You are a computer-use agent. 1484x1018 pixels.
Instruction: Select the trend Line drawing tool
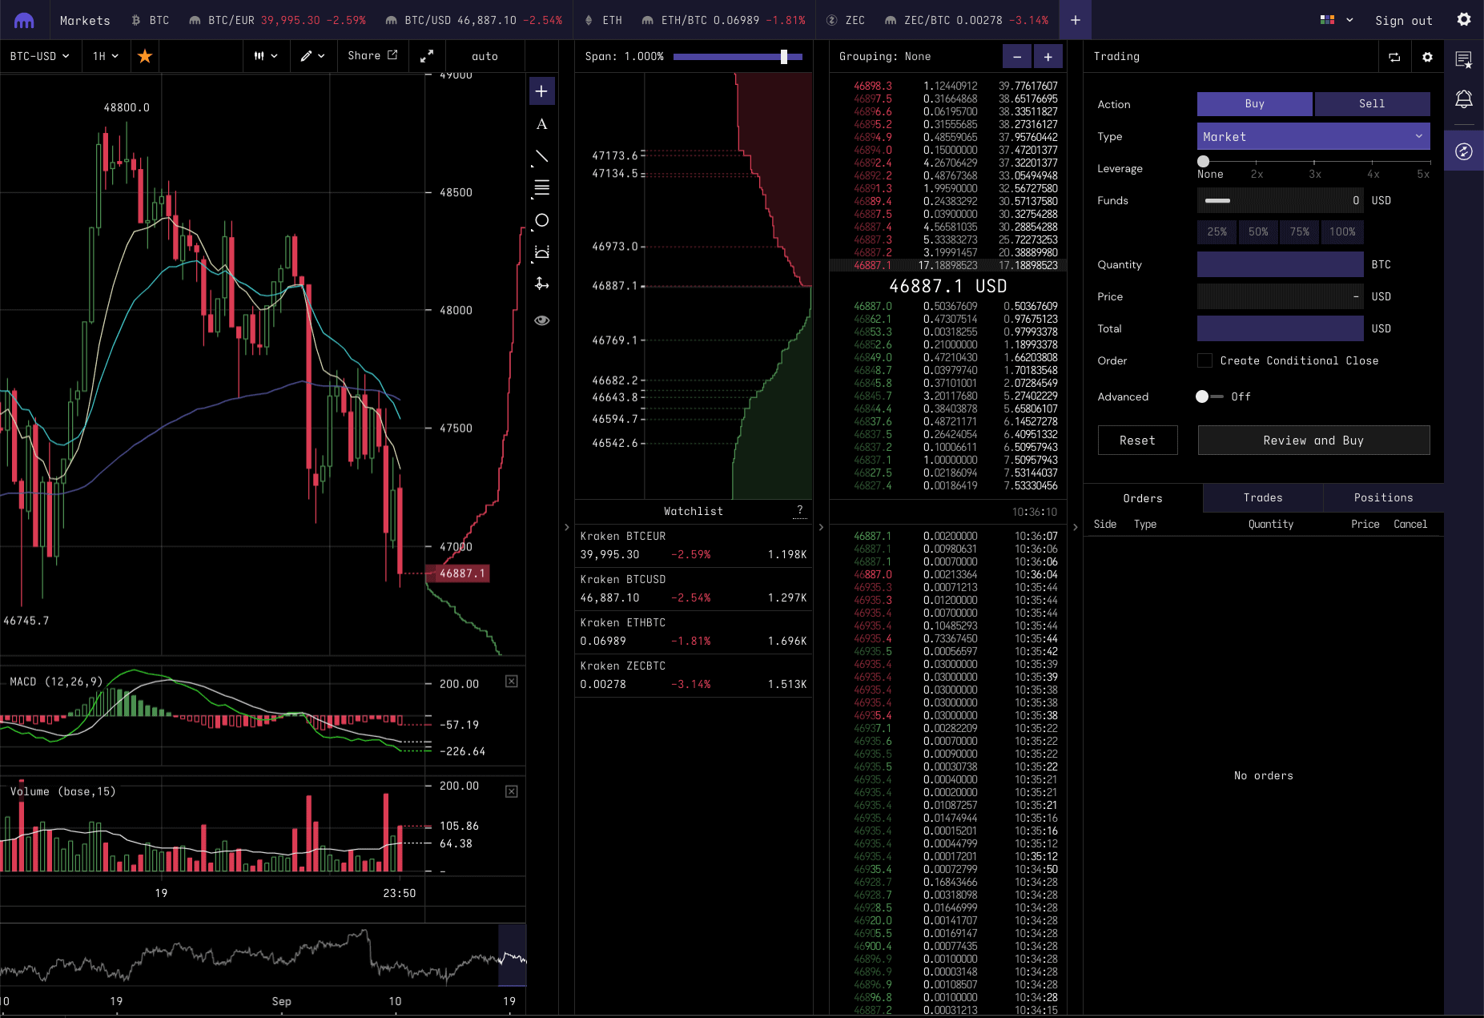[x=541, y=156]
